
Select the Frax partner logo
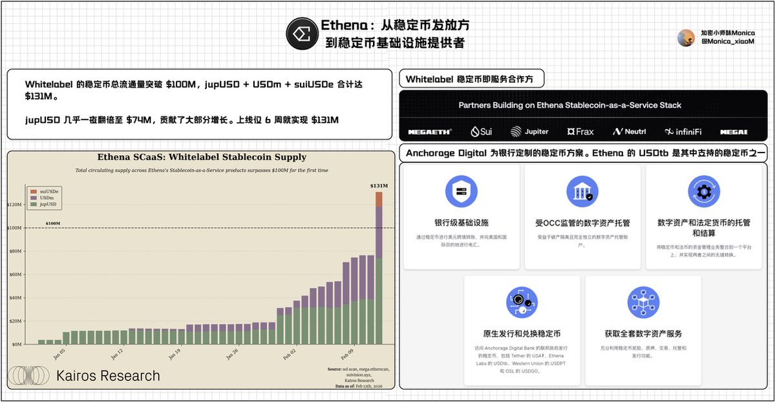[x=580, y=132]
